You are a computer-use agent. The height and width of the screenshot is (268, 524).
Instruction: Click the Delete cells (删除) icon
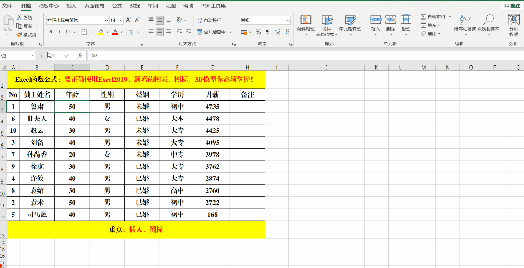[391, 20]
